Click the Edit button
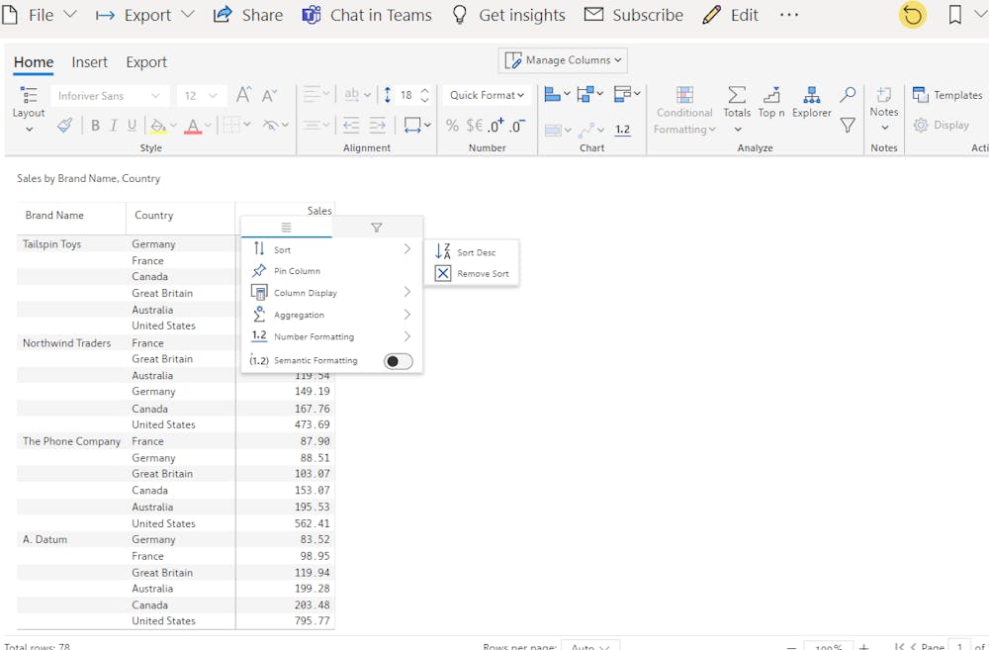This screenshot has width=989, height=650. coord(731,15)
